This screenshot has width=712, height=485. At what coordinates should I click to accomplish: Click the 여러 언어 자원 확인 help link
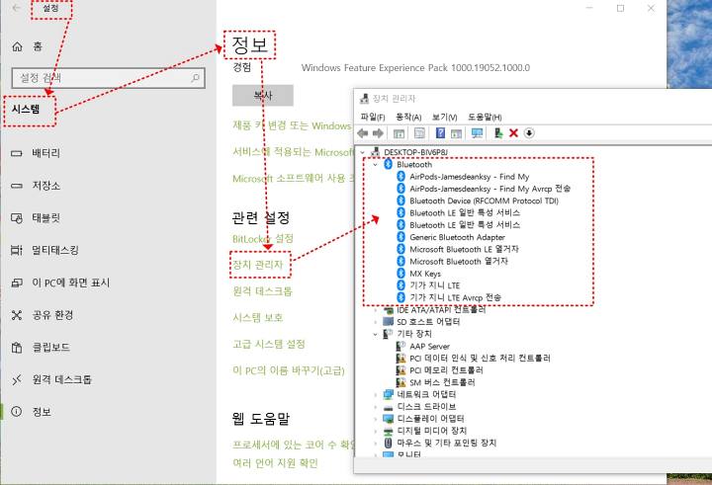[x=275, y=463]
